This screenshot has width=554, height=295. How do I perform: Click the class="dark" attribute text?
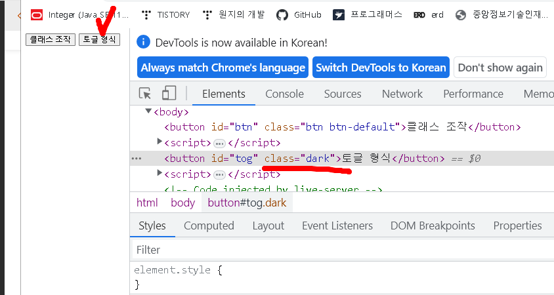(x=299, y=159)
